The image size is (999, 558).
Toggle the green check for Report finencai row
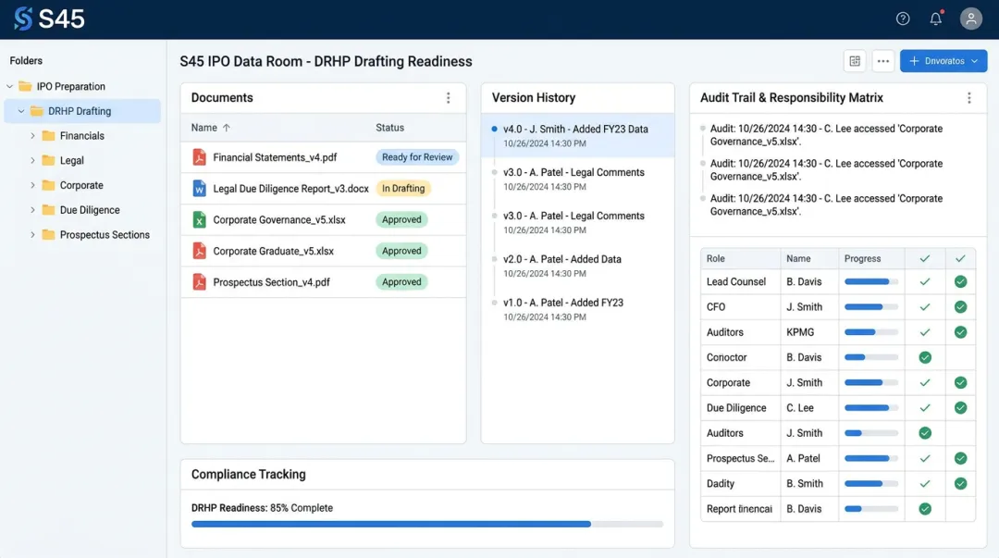pyautogui.click(x=924, y=509)
